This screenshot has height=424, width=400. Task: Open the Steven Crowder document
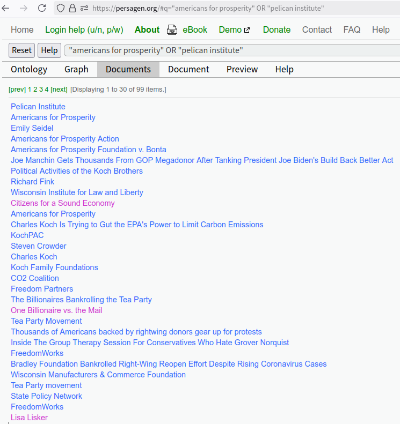(x=39, y=246)
